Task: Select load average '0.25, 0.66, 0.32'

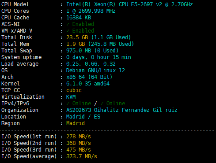Action: [x=91, y=64]
